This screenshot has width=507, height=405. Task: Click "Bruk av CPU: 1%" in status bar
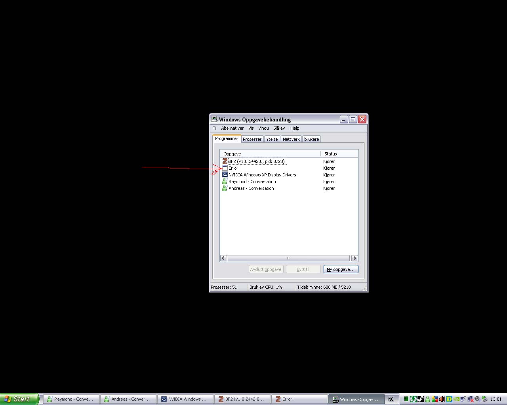[266, 287]
